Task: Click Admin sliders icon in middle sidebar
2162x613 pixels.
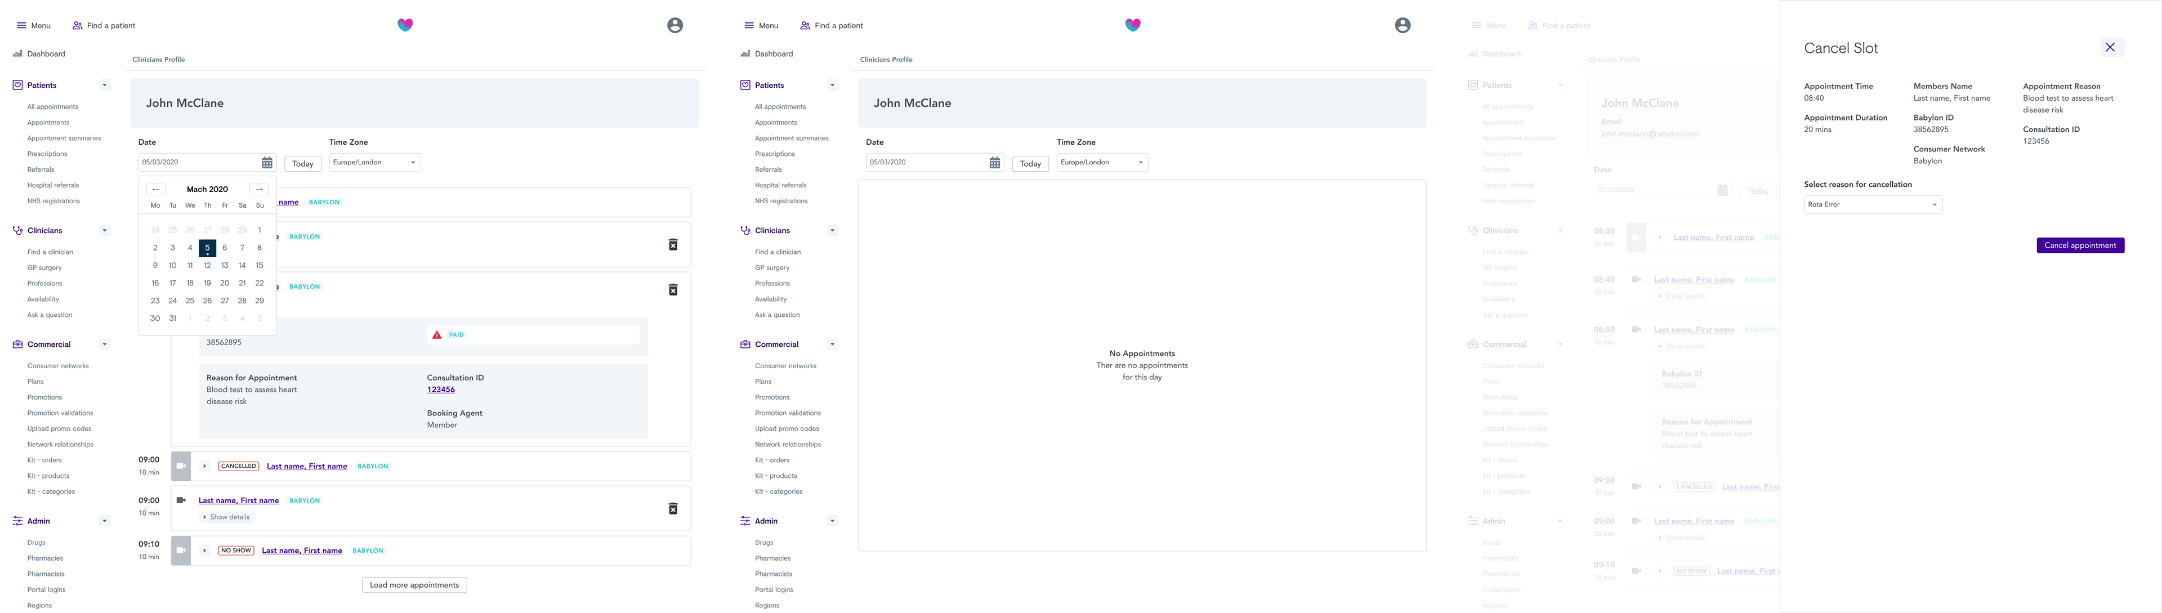Action: click(745, 521)
